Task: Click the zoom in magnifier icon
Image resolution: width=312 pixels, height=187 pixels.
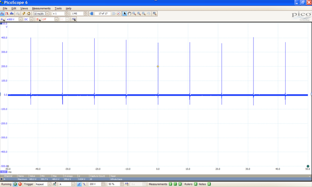Action: coord(139,14)
